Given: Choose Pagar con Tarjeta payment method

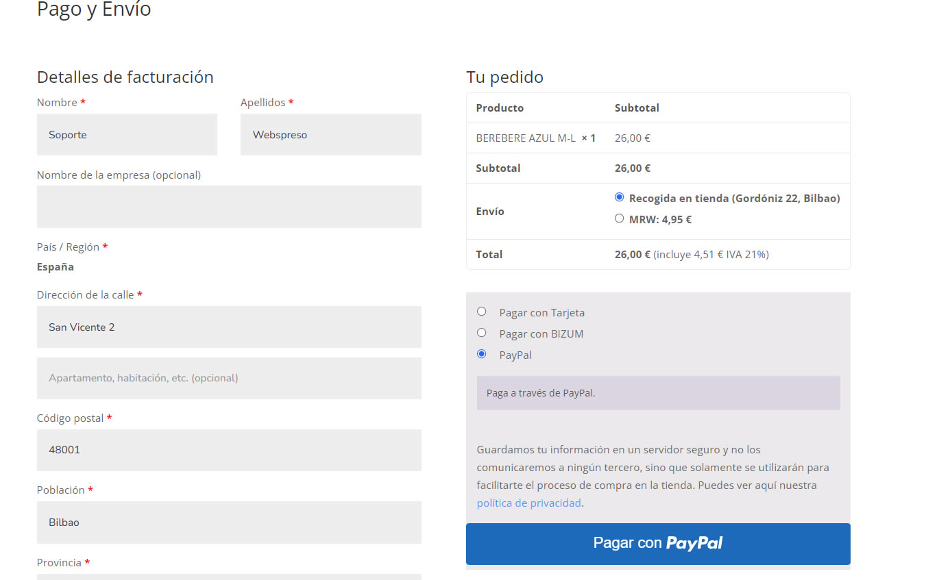Looking at the screenshot, I should [482, 312].
